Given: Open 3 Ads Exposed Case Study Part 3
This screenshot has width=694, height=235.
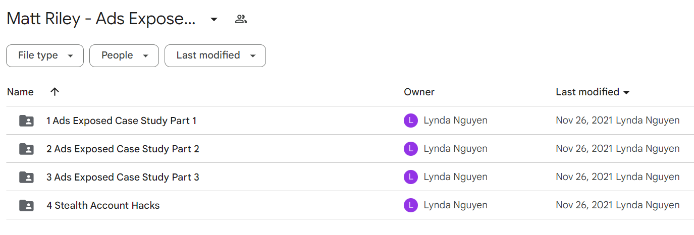Looking at the screenshot, I should click(x=123, y=177).
